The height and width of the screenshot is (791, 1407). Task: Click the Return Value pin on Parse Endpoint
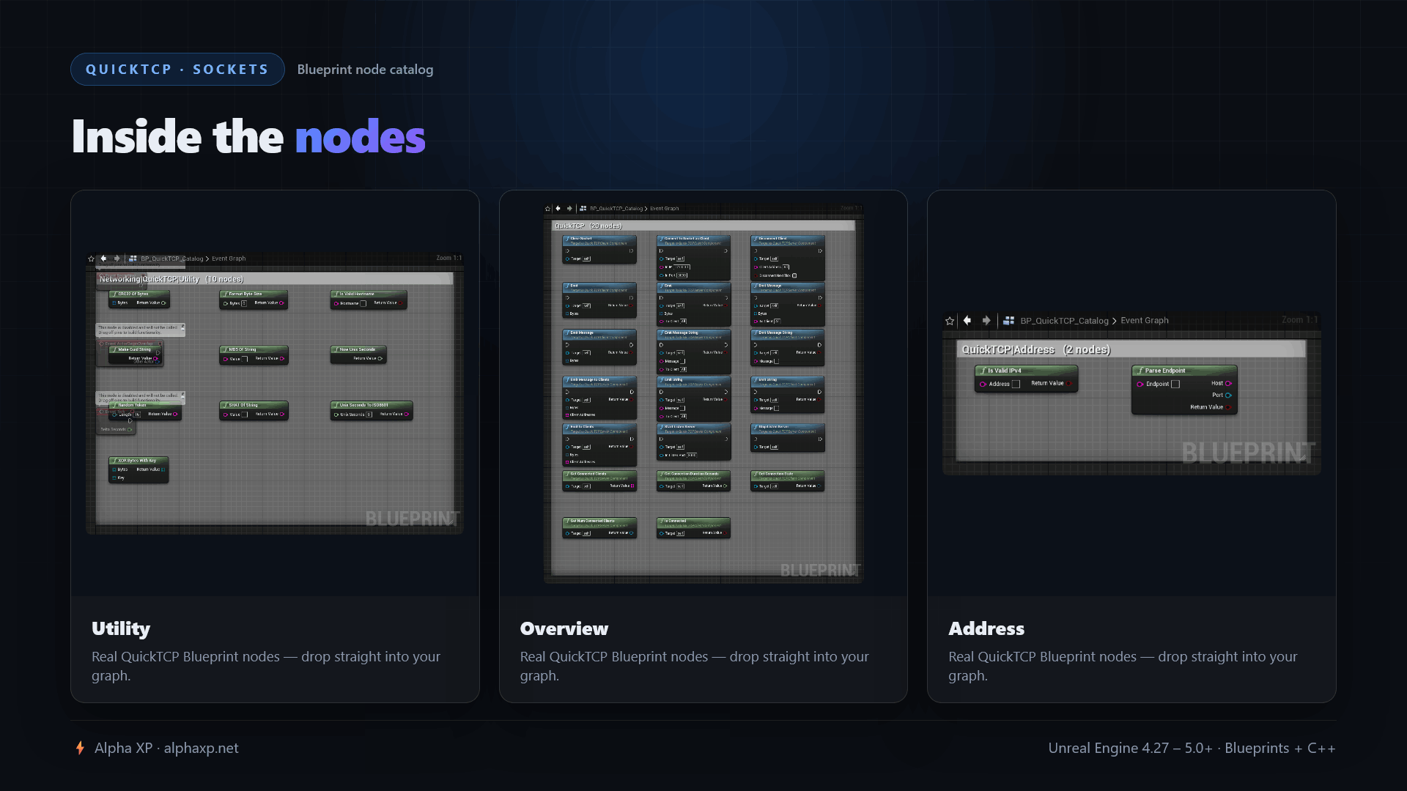pyautogui.click(x=1228, y=406)
